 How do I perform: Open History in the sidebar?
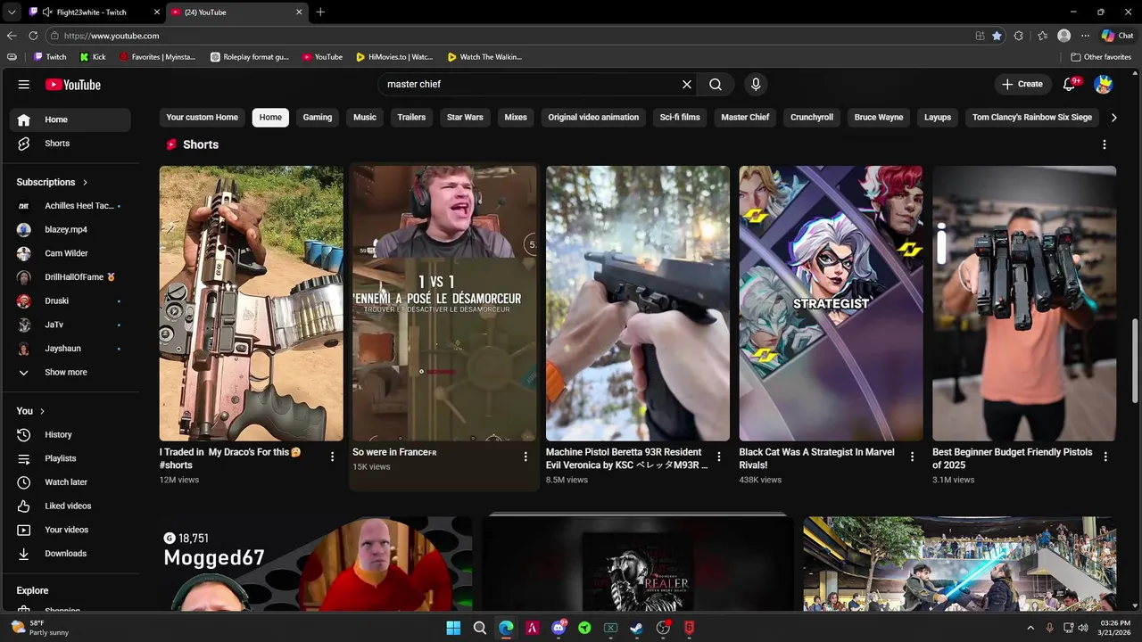(70, 434)
